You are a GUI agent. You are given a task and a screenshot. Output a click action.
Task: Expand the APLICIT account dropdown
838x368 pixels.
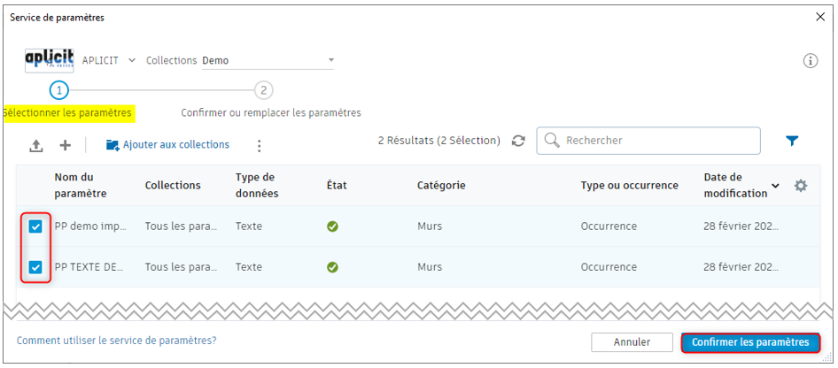132,60
